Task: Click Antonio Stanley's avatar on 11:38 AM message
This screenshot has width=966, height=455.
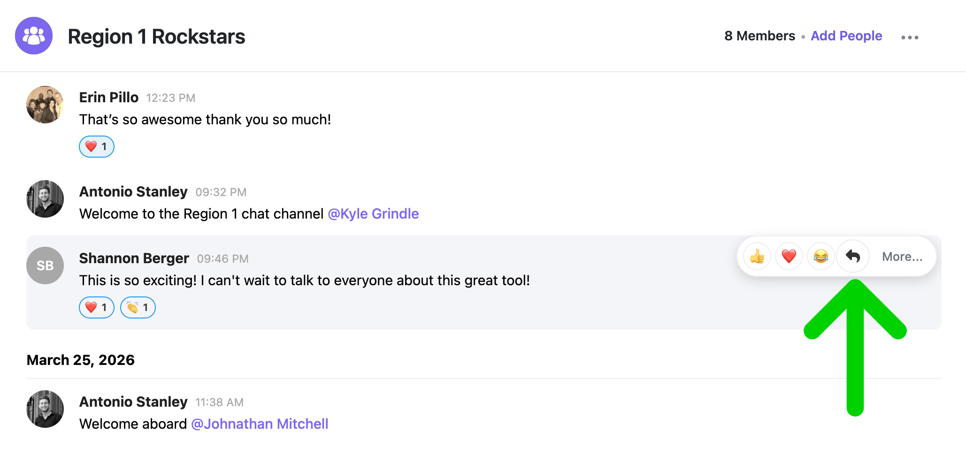Action: click(45, 409)
